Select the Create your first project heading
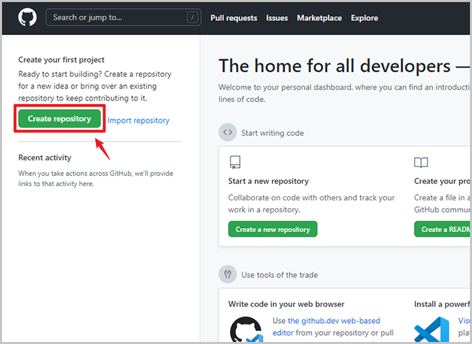Image resolution: width=472 pixels, height=344 pixels. 61,60
